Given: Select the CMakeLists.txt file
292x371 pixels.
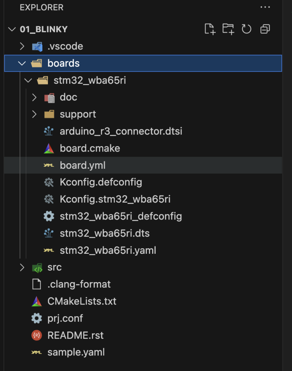Looking at the screenshot, I should point(82,301).
